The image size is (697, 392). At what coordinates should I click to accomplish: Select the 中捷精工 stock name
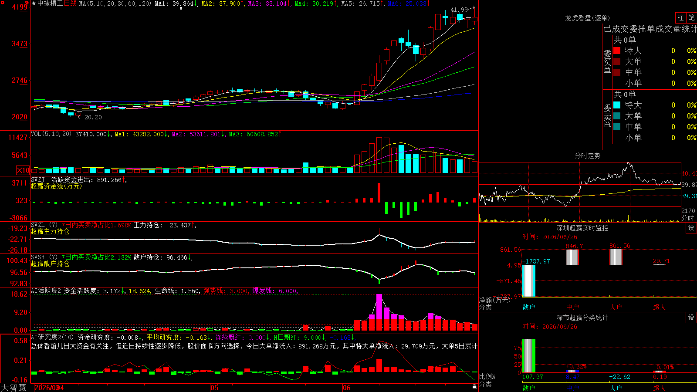point(50,3)
